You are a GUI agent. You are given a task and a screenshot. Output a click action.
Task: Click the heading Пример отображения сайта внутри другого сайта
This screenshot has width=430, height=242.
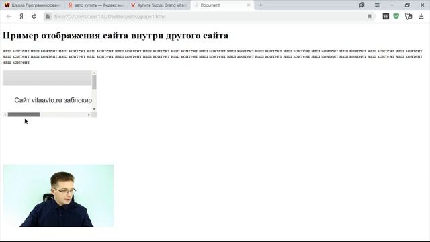tap(116, 36)
